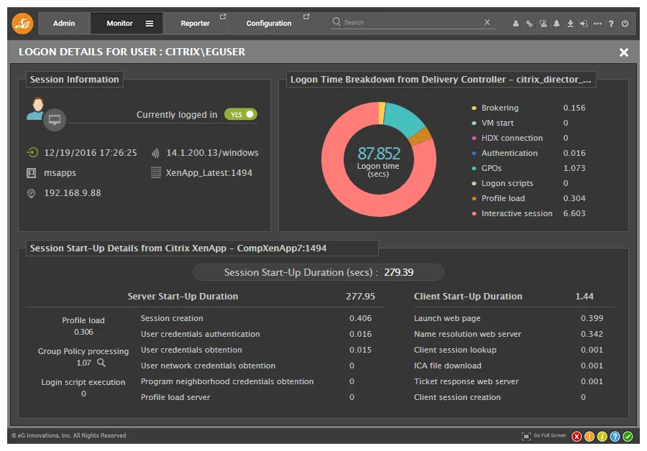
Task: Click the user avatar with monitor icon
Action: pos(46,113)
